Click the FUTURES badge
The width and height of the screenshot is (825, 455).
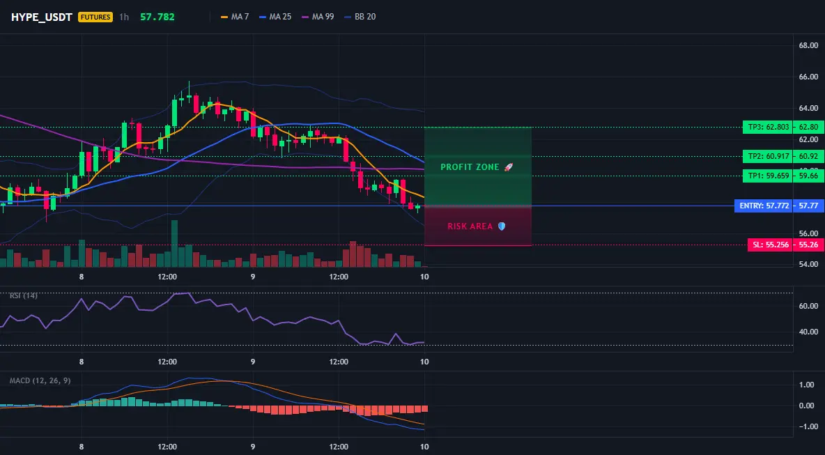pyautogui.click(x=95, y=17)
